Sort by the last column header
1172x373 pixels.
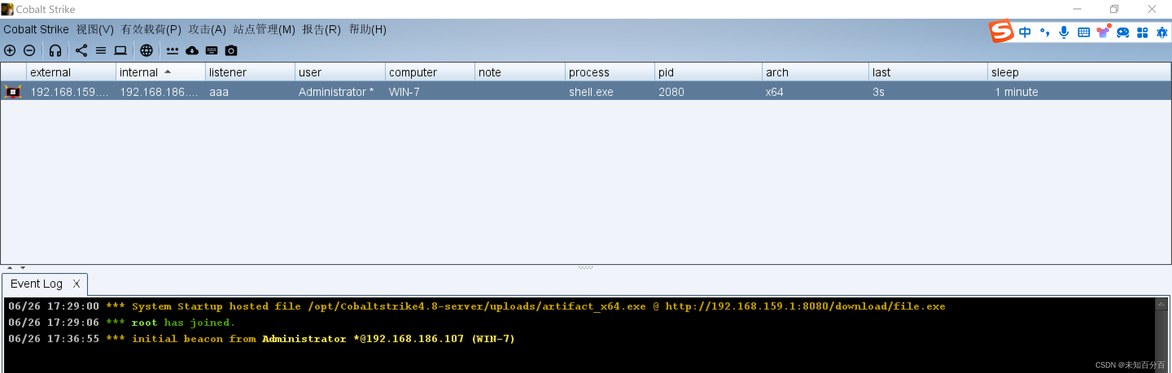(x=928, y=72)
